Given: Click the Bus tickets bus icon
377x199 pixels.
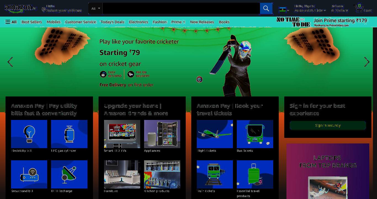Looking at the screenshot, I should 255,134.
